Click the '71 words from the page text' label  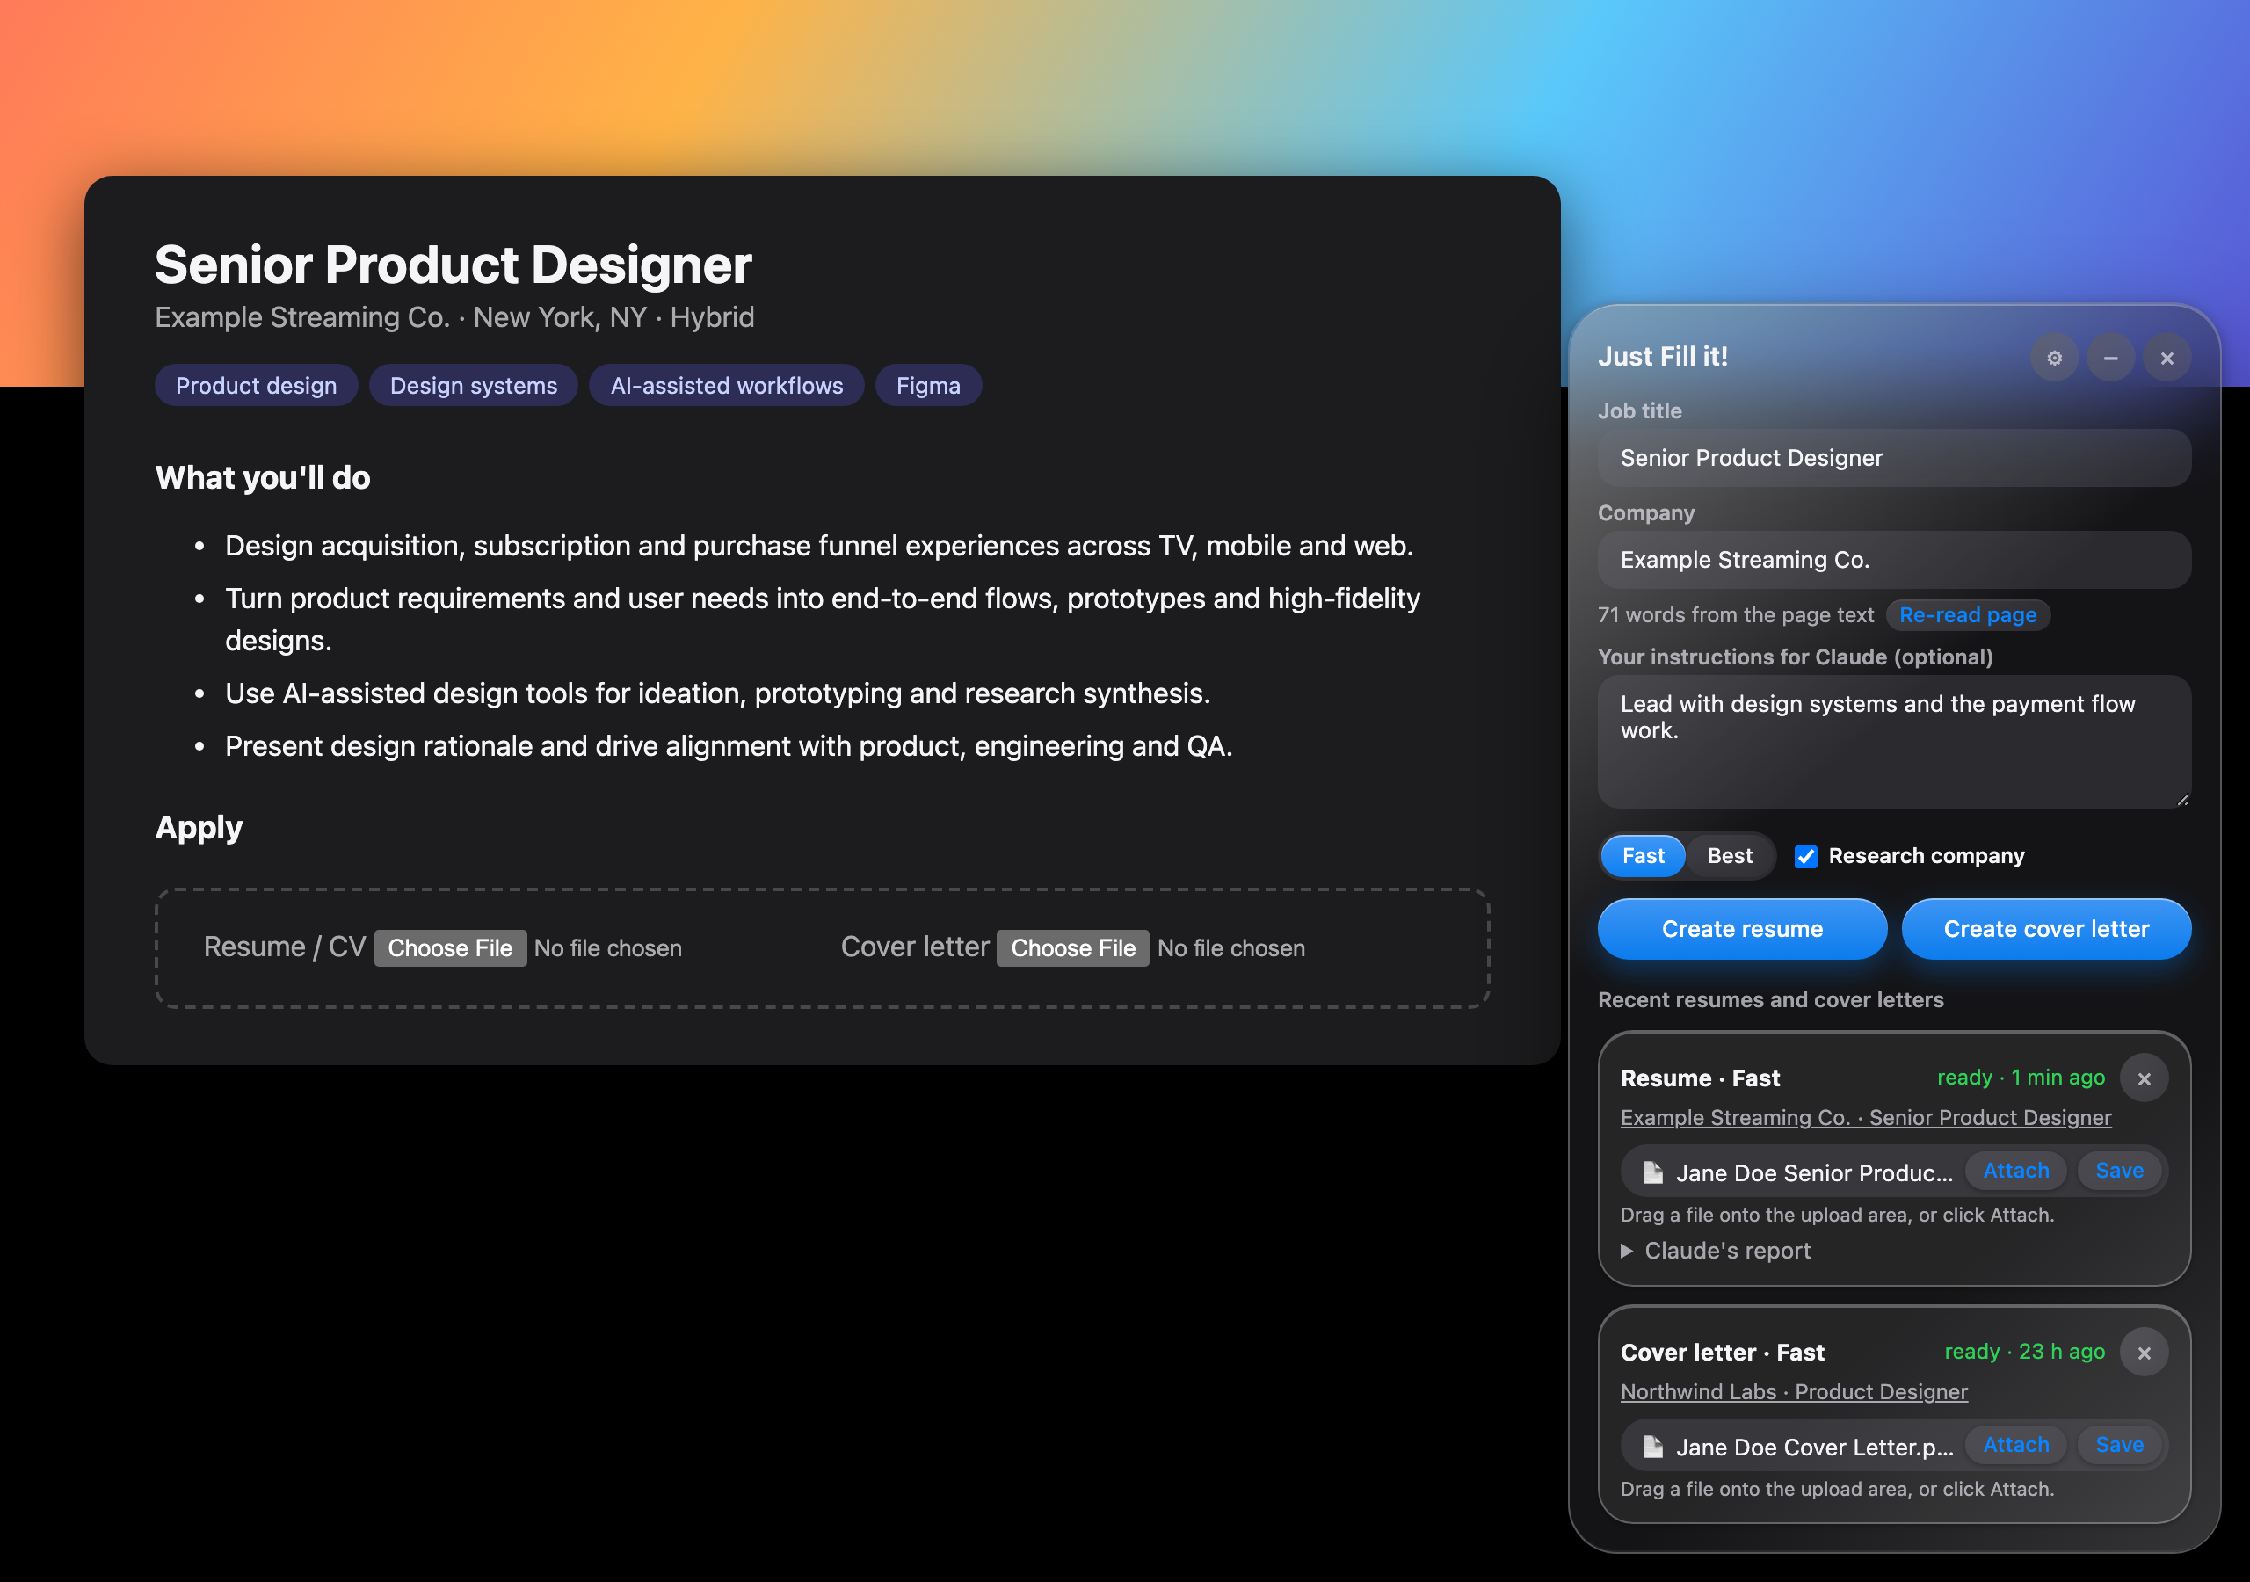point(1736,614)
